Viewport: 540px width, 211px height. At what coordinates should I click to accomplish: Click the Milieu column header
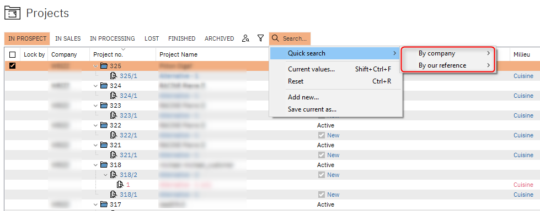point(522,54)
